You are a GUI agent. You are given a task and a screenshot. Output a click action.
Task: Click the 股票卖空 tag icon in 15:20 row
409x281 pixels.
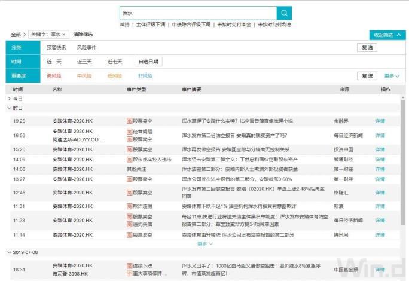[130, 149]
